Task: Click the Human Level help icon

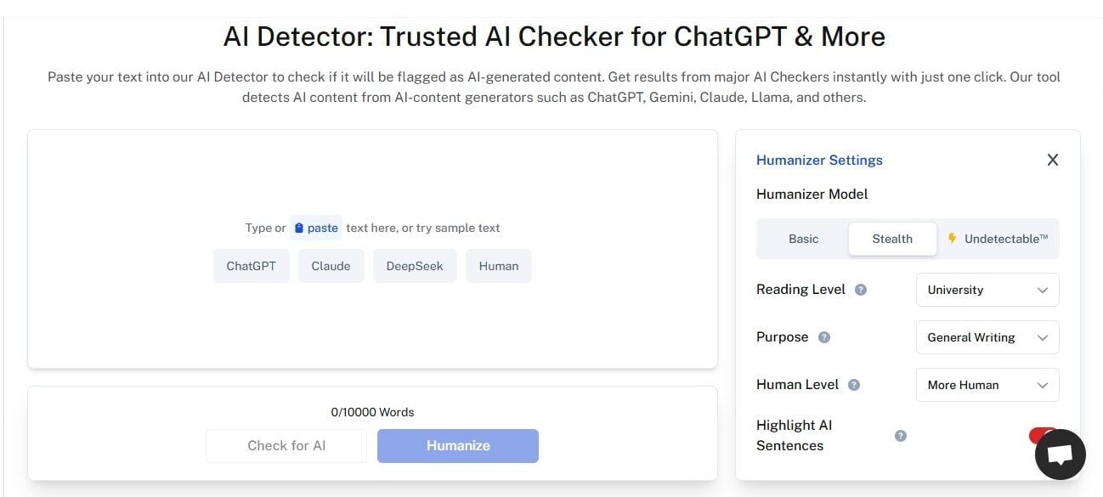Action: [854, 385]
